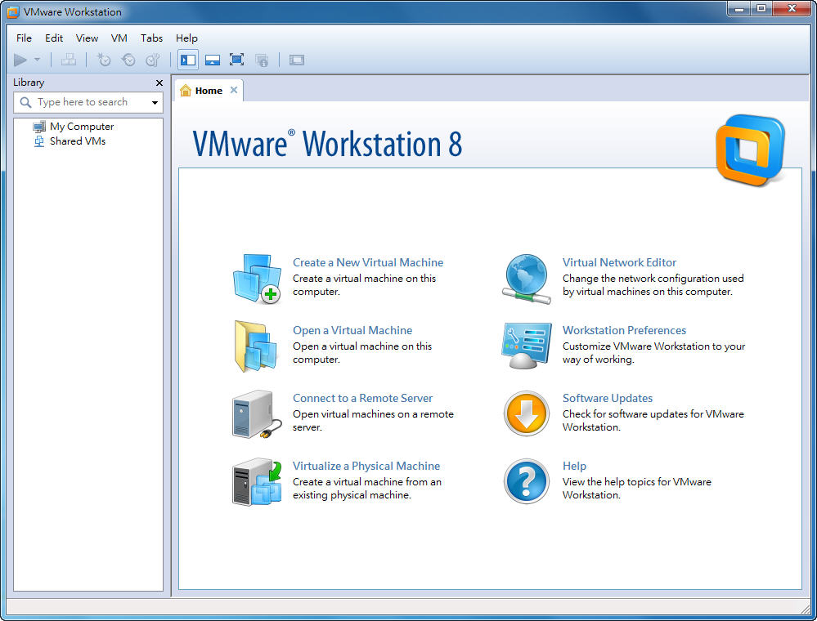Click Open a Virtual Machine link

coord(352,330)
